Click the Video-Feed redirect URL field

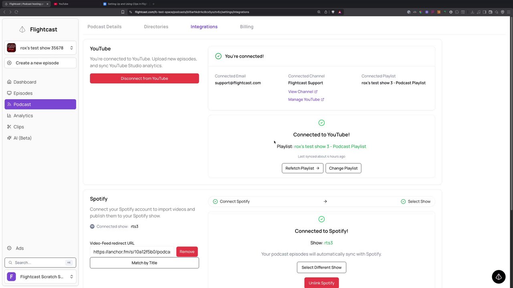click(132, 252)
